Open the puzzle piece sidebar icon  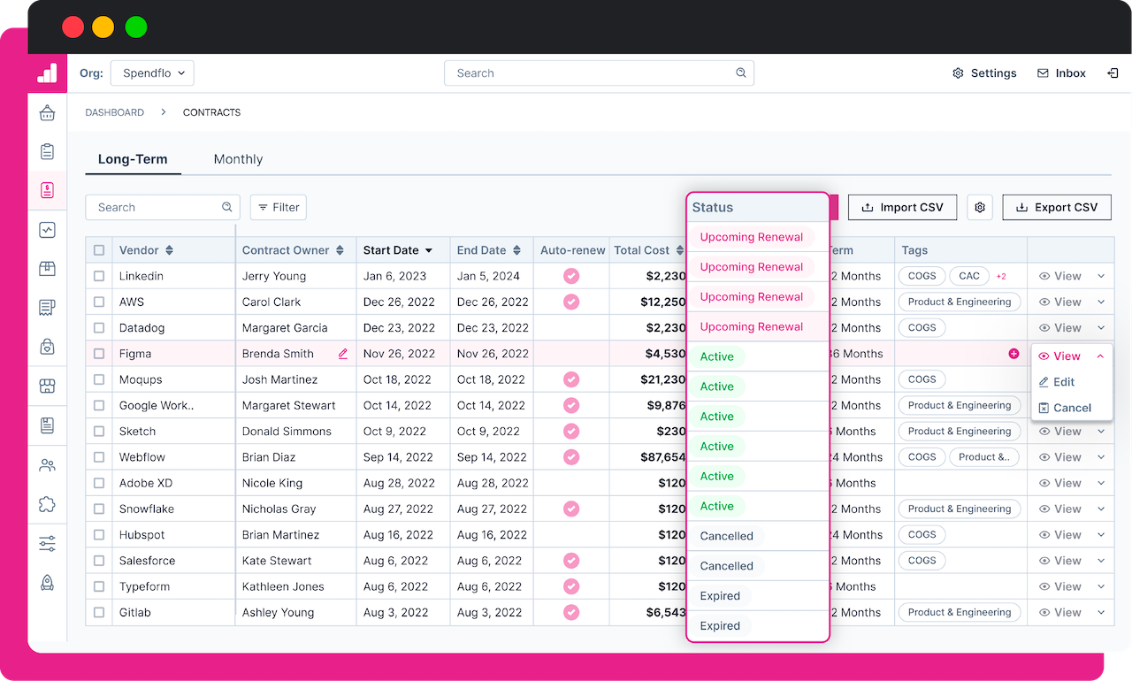pyautogui.click(x=47, y=504)
